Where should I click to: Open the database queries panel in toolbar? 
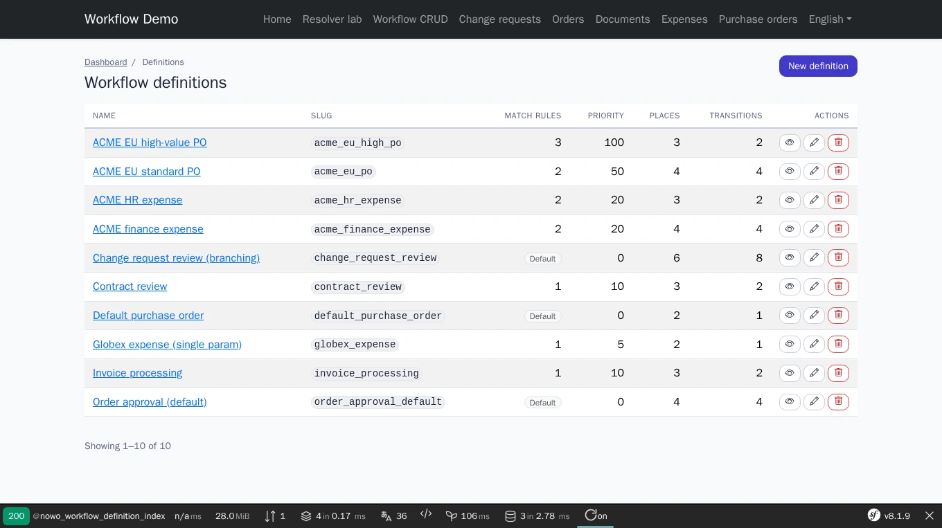coord(537,516)
